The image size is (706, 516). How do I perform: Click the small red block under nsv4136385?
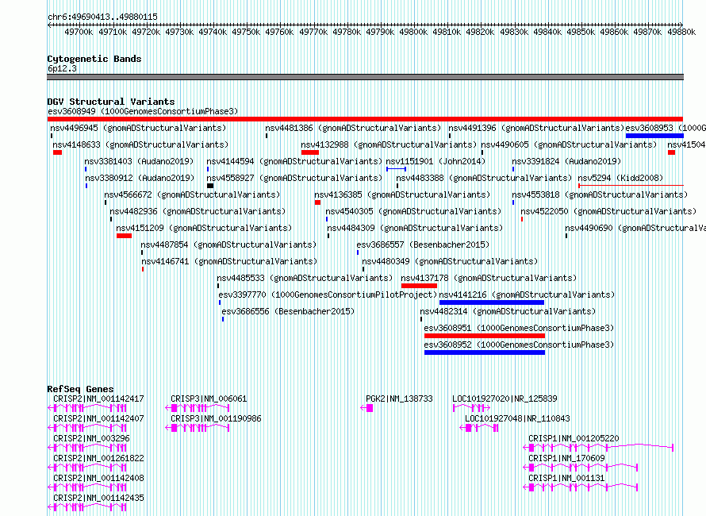(318, 202)
